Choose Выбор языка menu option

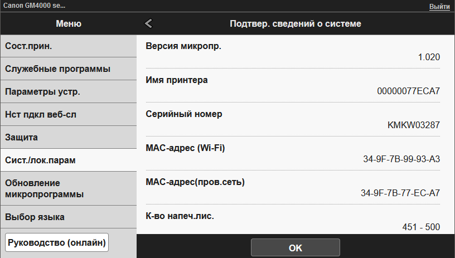pyautogui.click(x=68, y=217)
